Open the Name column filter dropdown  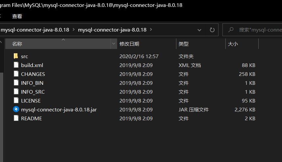tap(114, 44)
